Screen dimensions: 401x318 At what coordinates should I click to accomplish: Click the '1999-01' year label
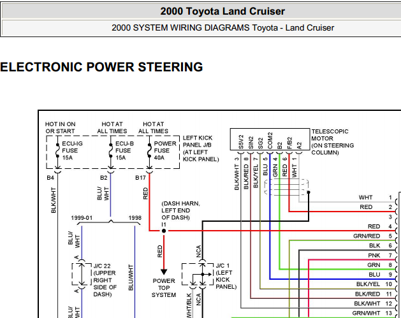(82, 218)
